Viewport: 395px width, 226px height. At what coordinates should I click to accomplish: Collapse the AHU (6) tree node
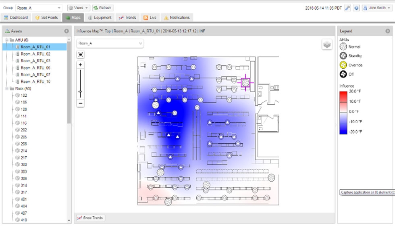point(7,40)
